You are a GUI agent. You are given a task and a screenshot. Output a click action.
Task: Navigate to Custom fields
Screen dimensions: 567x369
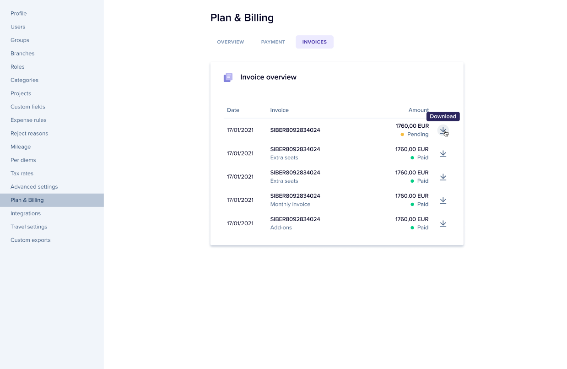[x=28, y=107]
